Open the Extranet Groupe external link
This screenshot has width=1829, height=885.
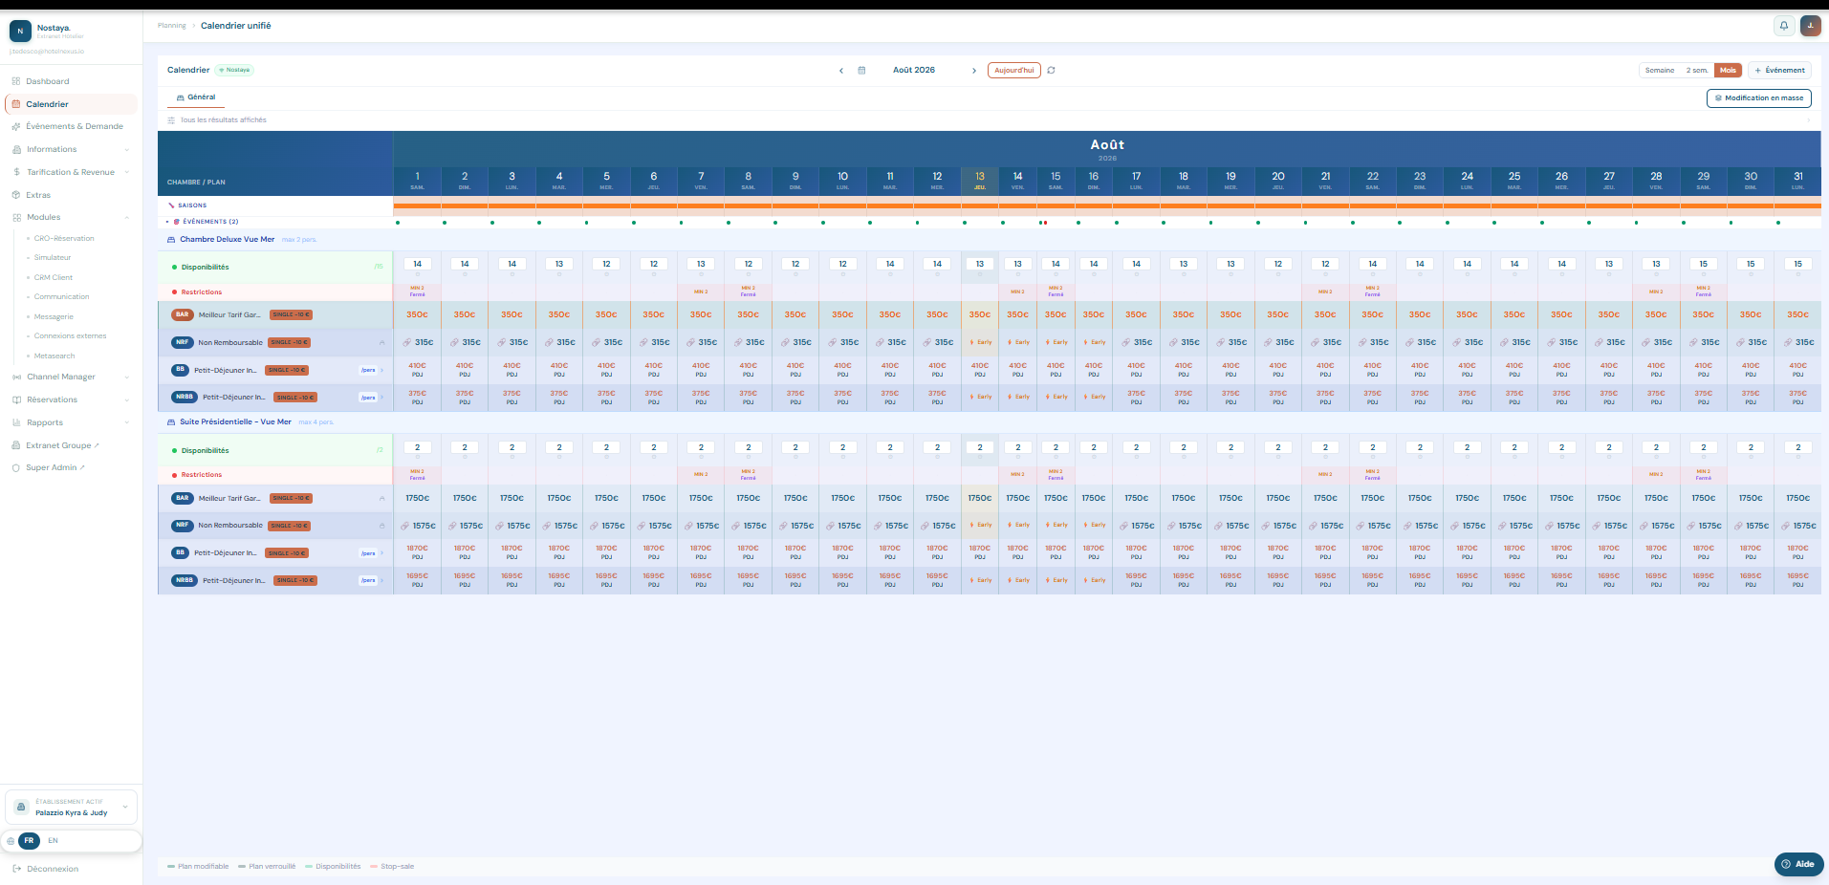62,445
